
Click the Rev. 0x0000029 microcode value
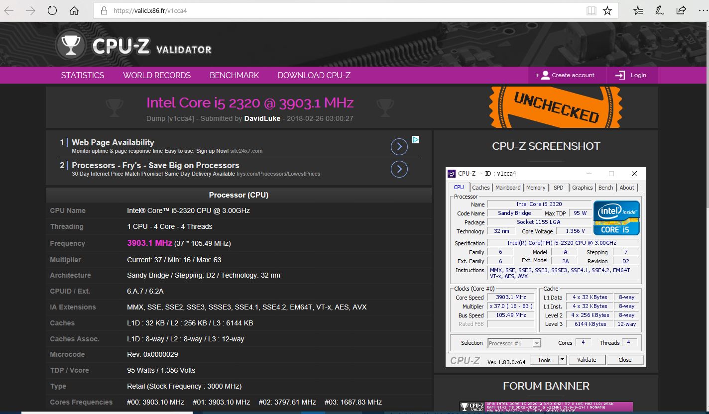coord(152,354)
